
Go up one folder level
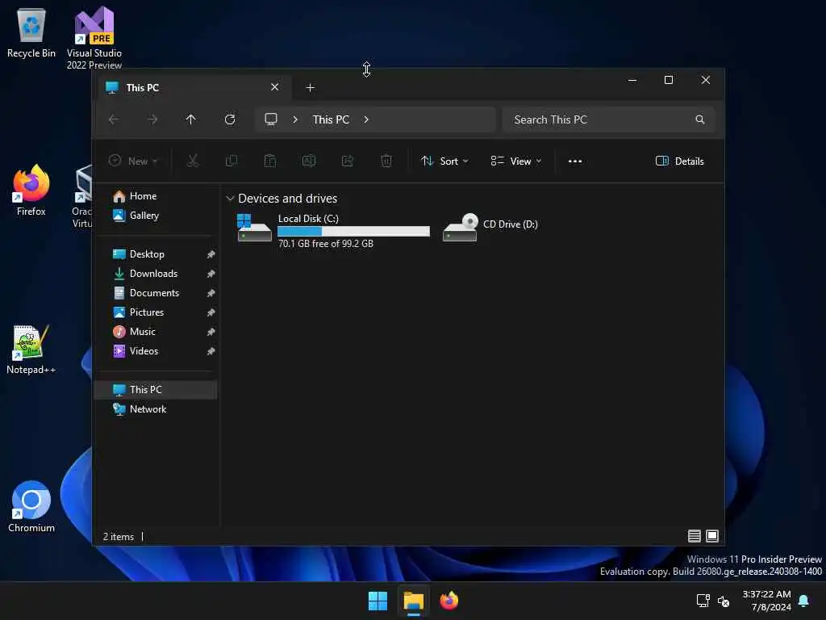click(190, 119)
